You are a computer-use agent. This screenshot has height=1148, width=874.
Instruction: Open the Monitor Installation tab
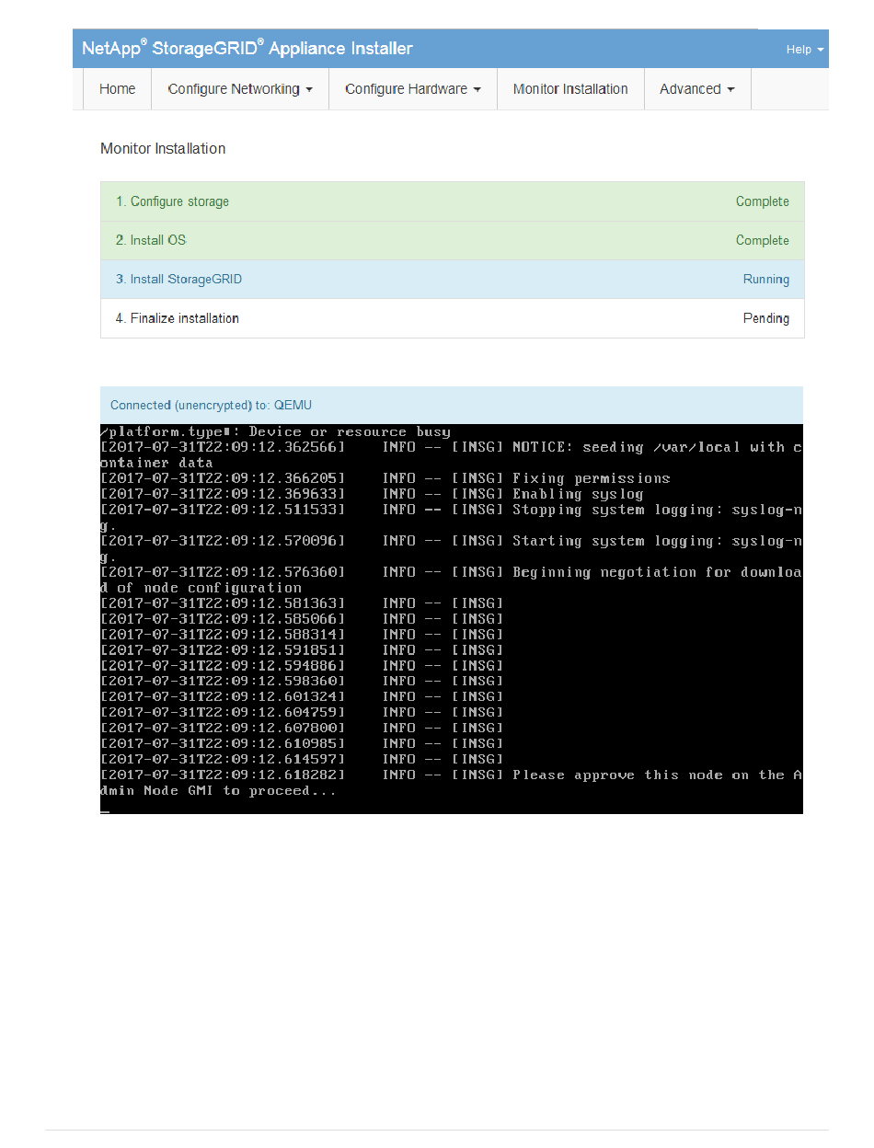pos(570,89)
